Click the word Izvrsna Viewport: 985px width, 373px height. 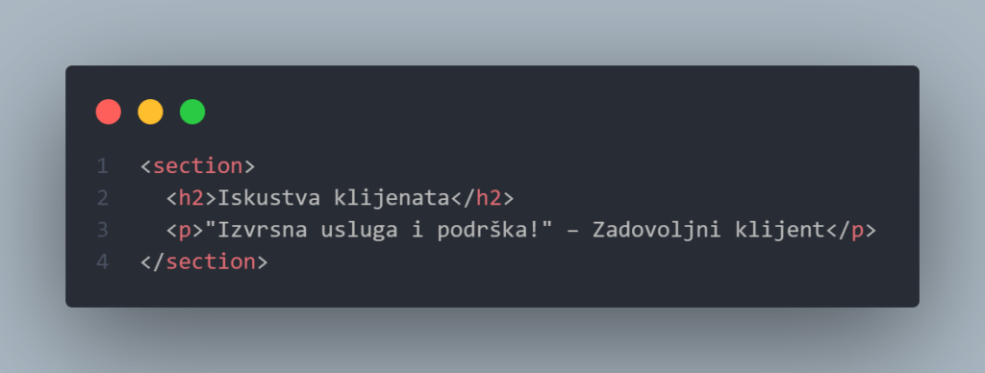click(x=263, y=231)
